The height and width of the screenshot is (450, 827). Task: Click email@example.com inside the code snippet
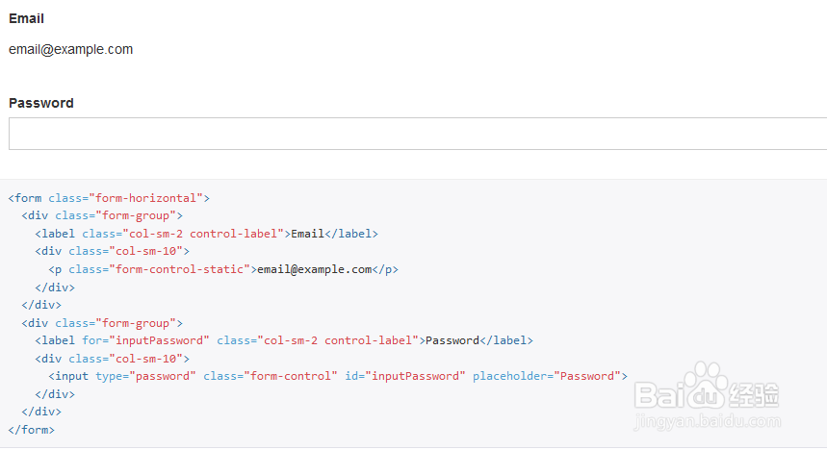tap(314, 269)
